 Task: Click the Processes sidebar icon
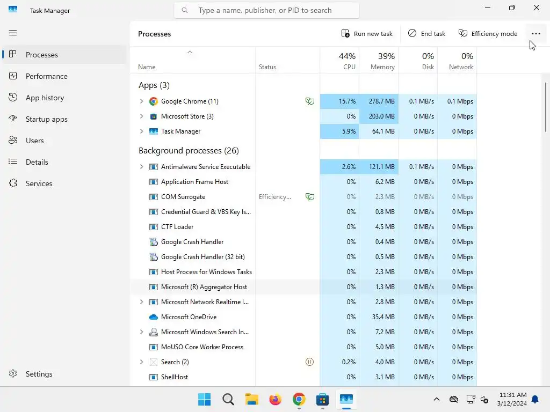(x=13, y=54)
